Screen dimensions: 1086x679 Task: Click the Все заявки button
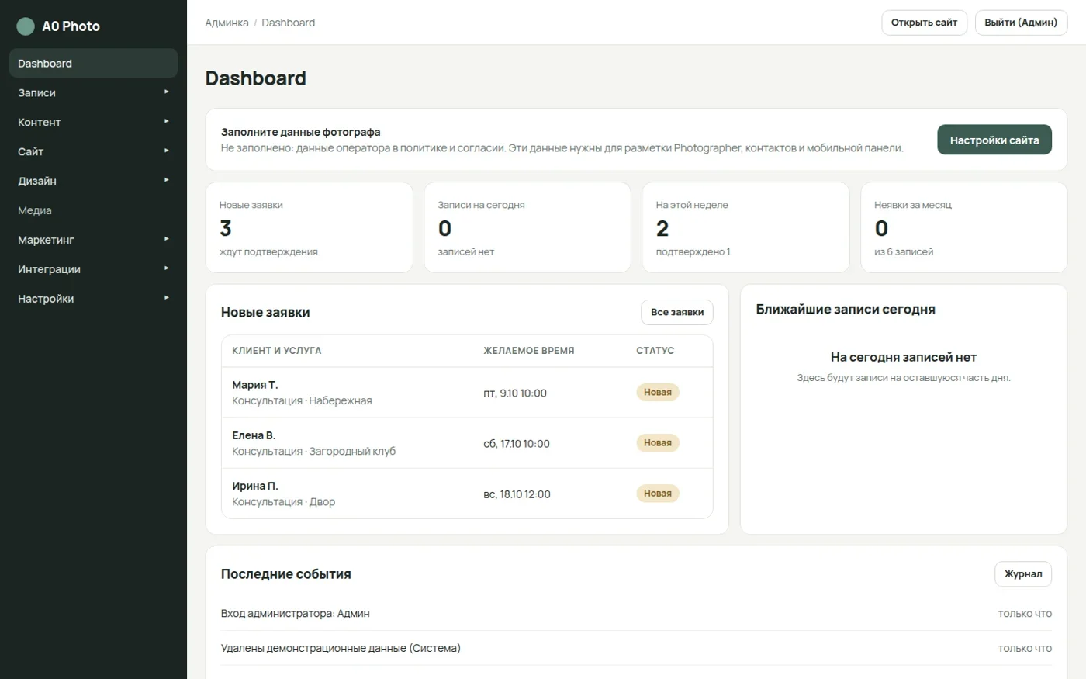click(x=676, y=312)
